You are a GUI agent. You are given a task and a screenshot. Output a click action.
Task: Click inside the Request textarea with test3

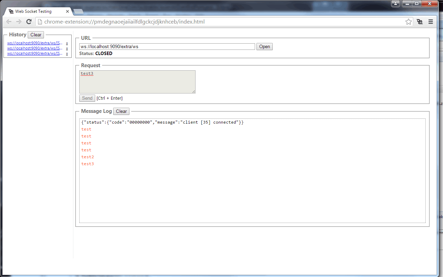coord(137,82)
